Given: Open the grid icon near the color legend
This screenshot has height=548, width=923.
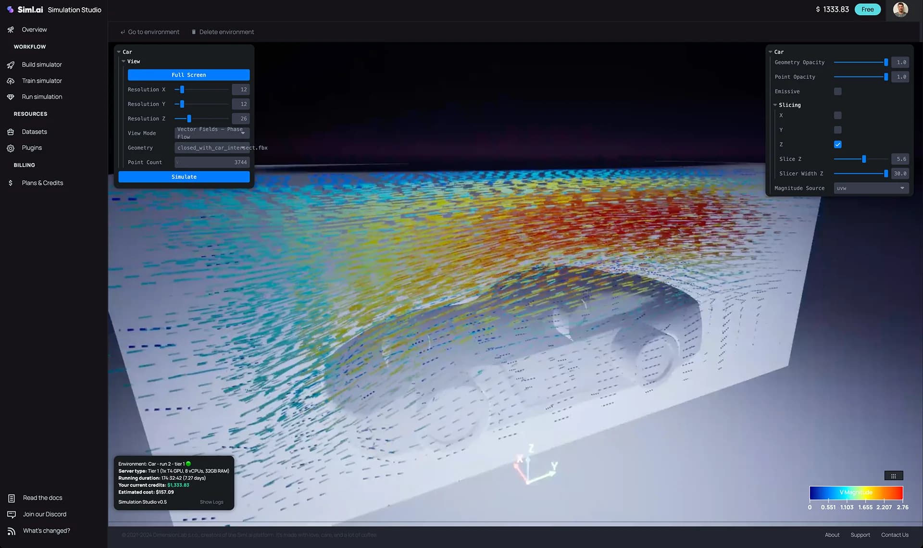Looking at the screenshot, I should [894, 475].
